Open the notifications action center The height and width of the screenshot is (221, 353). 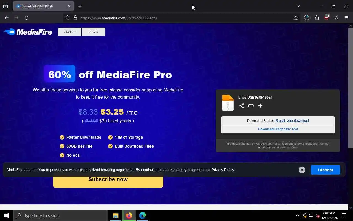(x=344, y=215)
